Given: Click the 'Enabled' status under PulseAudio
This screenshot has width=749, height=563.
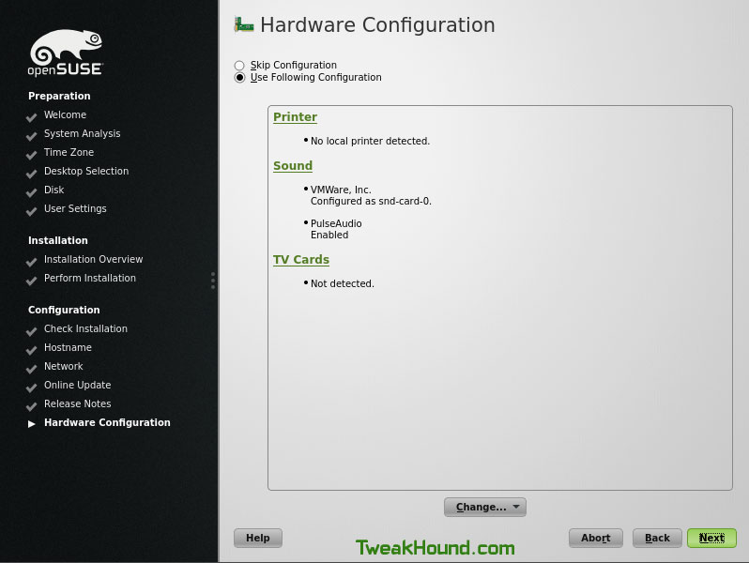Looking at the screenshot, I should [x=329, y=235].
